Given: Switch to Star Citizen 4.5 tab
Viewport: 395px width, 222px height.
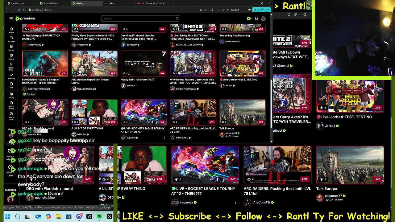Looking at the screenshot, I should coord(151,3).
